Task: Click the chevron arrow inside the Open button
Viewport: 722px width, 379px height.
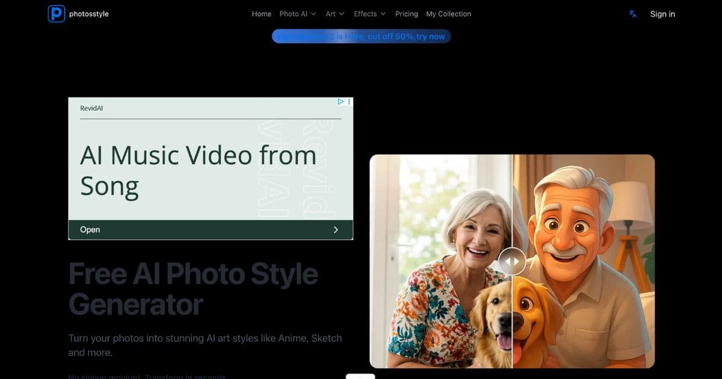Action: 336,229
